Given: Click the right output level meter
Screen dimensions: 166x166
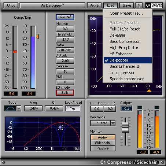Looking at the screenshot, I should (x=157, y=129).
